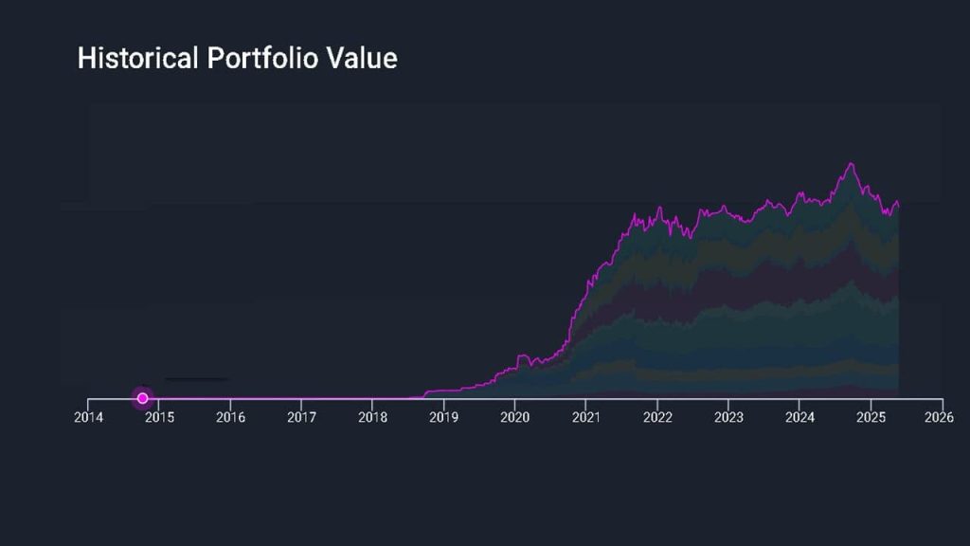Select the 2018 axis label
The height and width of the screenshot is (546, 970).
[x=372, y=417]
